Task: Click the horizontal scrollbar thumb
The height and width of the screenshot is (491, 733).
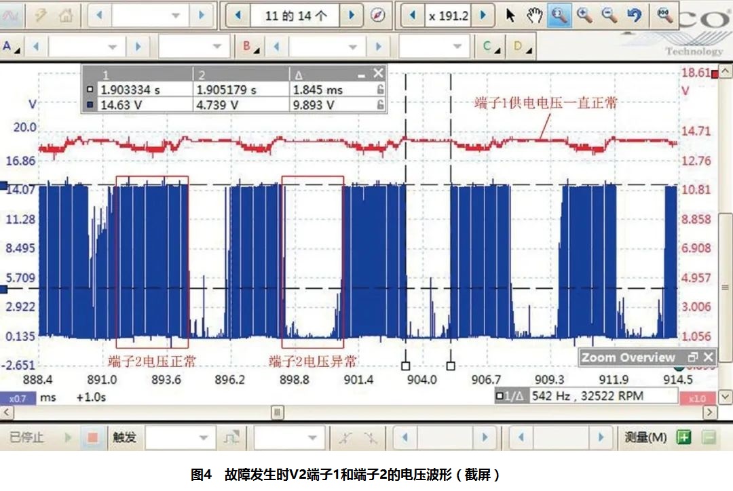Action: 277,412
